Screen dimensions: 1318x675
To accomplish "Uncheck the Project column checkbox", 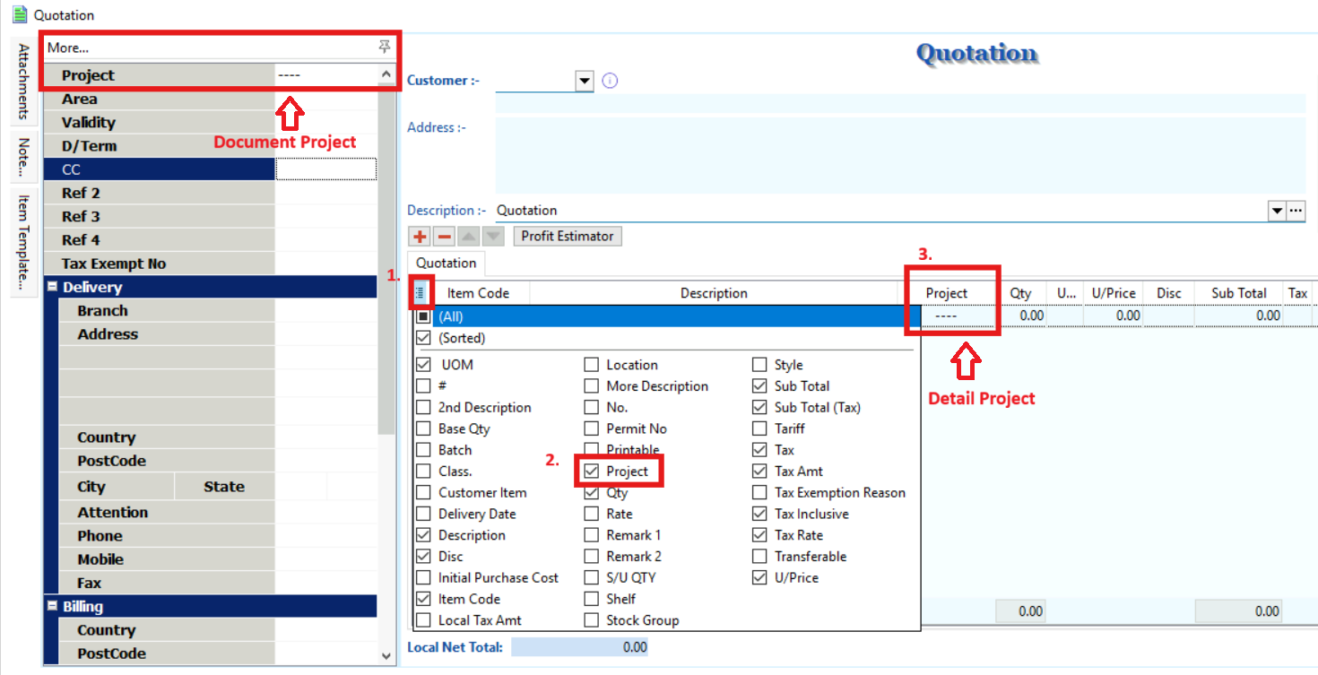I will coord(592,472).
